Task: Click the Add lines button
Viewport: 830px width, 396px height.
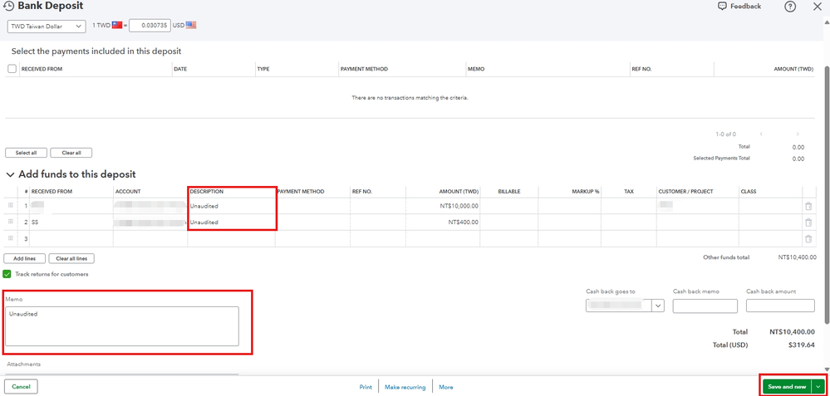Action: pos(24,258)
